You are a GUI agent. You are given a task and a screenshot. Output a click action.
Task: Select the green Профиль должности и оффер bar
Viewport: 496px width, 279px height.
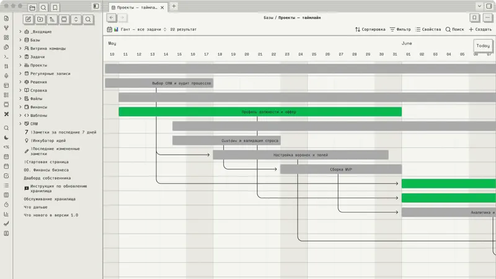(x=260, y=112)
